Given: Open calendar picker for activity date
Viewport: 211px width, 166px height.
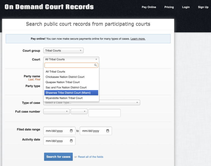Looking at the screenshot, I should [71, 141].
